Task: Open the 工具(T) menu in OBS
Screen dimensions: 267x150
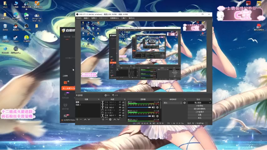Action: point(124,18)
